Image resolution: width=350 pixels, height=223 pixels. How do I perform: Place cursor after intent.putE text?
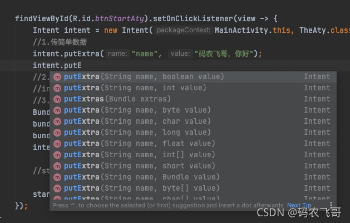[82, 66]
